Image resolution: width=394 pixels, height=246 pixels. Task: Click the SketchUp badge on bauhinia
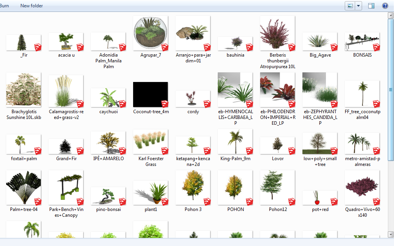click(x=250, y=47)
